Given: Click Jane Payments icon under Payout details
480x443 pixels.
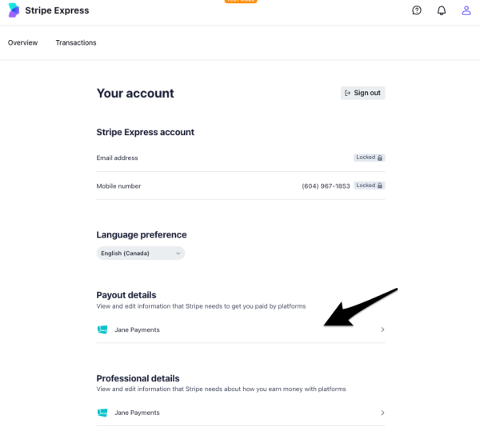Looking at the screenshot, I should click(x=102, y=329).
